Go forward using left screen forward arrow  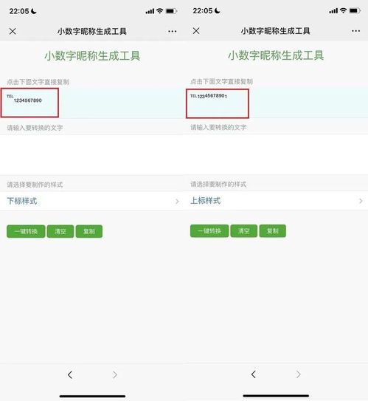click(x=115, y=375)
